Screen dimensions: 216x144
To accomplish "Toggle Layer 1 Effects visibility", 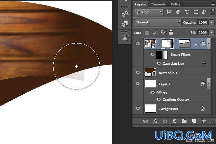I will (152, 93).
